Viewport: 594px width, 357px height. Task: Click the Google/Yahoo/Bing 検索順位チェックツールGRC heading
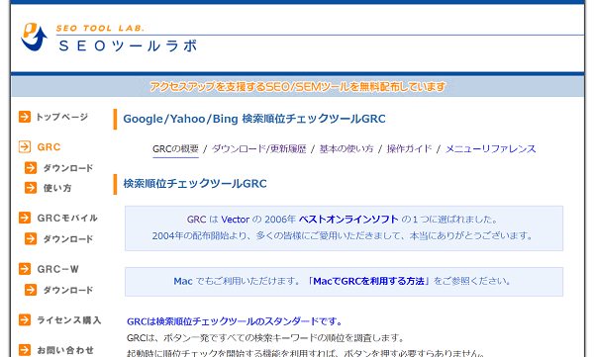[254, 119]
